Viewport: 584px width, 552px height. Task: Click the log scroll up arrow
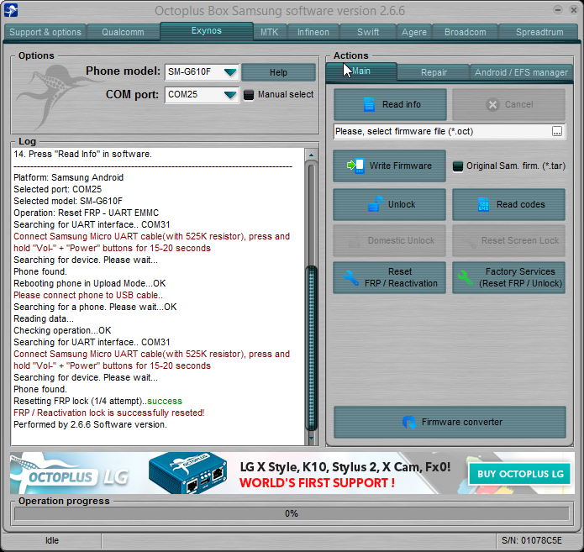[312, 155]
